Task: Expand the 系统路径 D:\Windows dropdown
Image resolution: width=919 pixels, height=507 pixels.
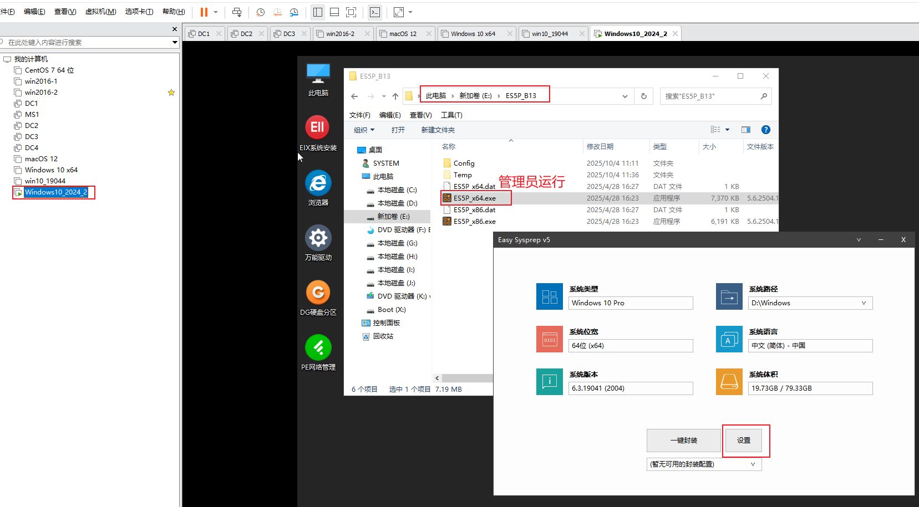Action: click(864, 303)
